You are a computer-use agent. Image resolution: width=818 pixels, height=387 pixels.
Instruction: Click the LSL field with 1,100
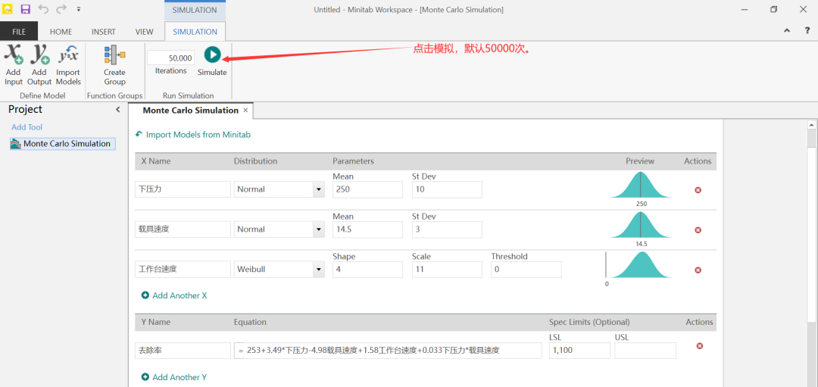579,351
